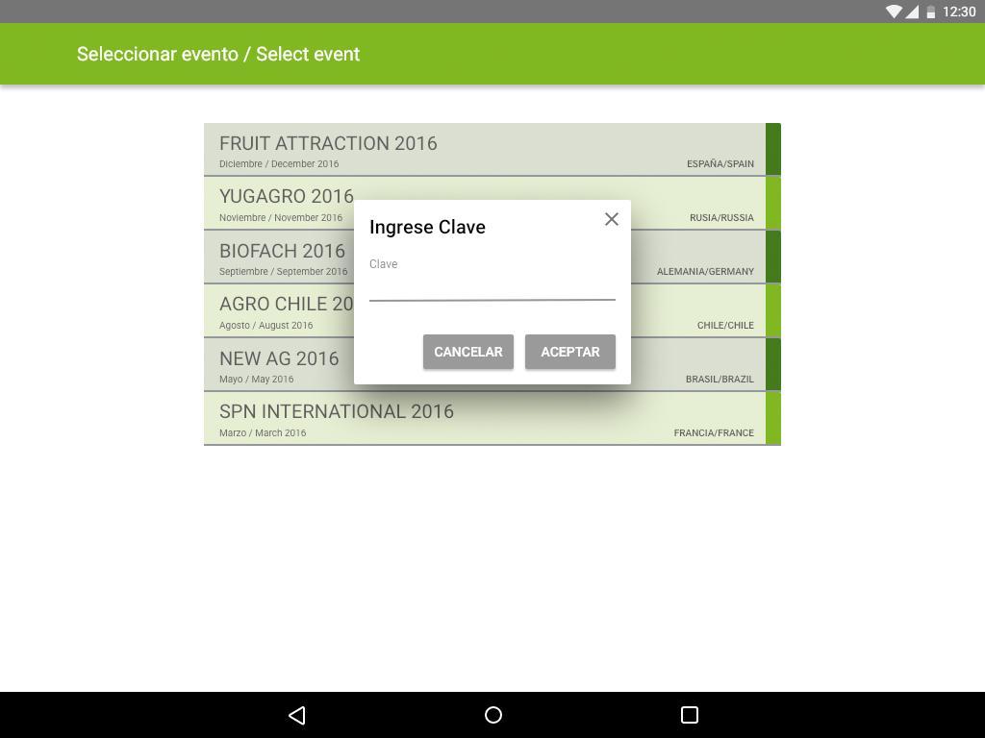The height and width of the screenshot is (738, 985).
Task: Click the light green bar beside FRANCIA/FRANCE
Action: (x=772, y=418)
